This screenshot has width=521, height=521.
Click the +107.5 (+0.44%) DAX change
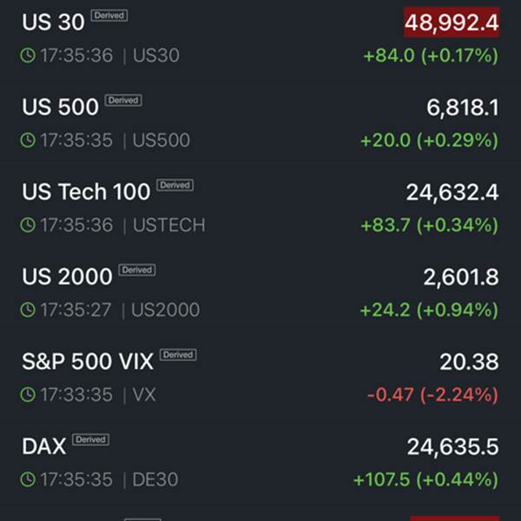[x=425, y=479]
